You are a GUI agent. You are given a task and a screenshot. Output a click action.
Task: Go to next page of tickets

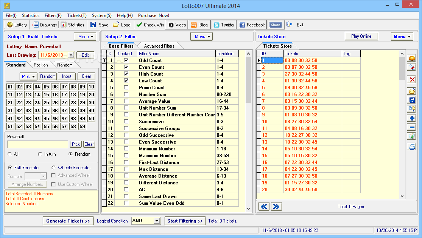[x=276, y=207]
